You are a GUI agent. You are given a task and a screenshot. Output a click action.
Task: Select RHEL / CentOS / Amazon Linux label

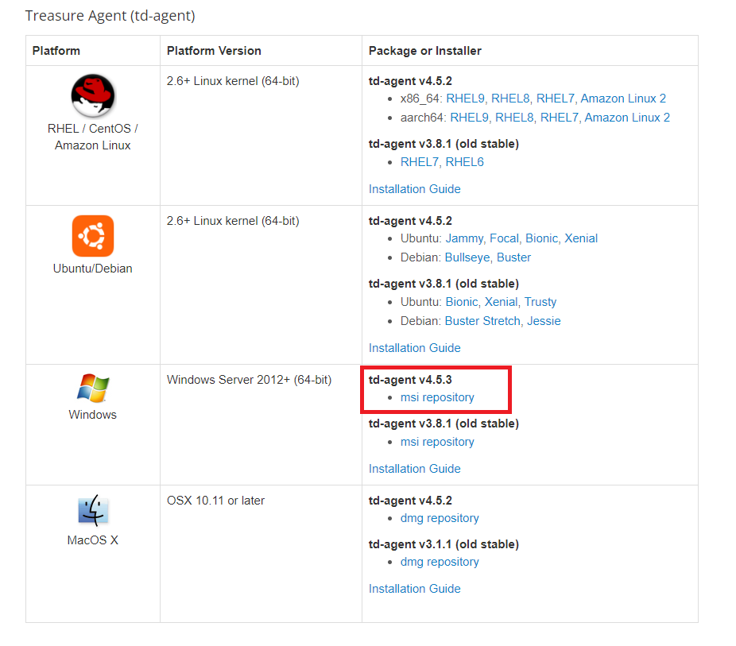[92, 137]
